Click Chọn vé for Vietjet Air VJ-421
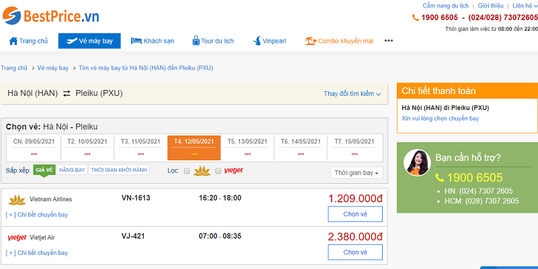The width and height of the screenshot is (538, 269). pos(355,252)
